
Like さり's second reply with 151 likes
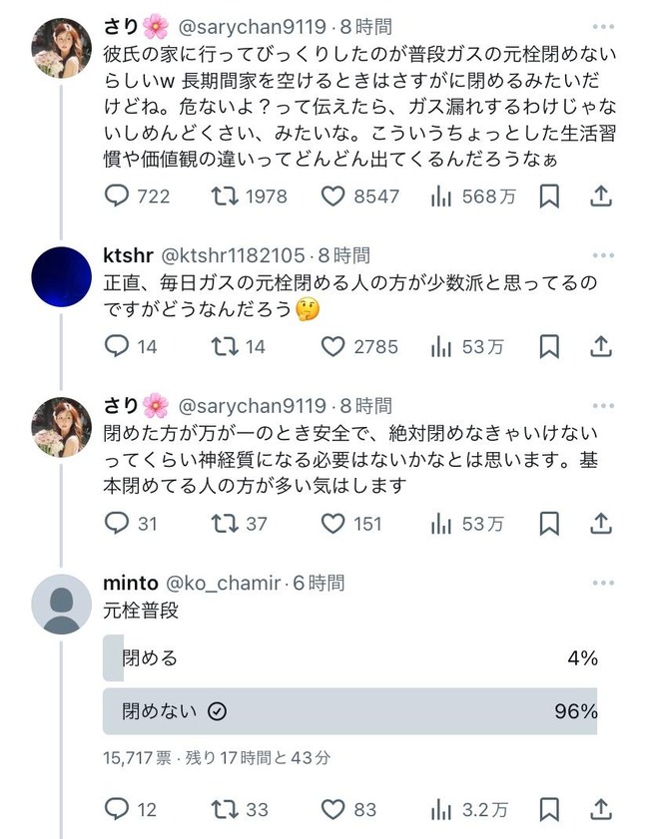(x=332, y=523)
